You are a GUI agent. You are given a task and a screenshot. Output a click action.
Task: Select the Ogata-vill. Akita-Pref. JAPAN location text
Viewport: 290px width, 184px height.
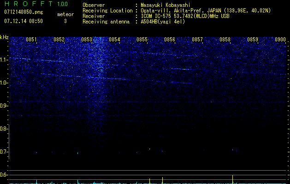206,11
